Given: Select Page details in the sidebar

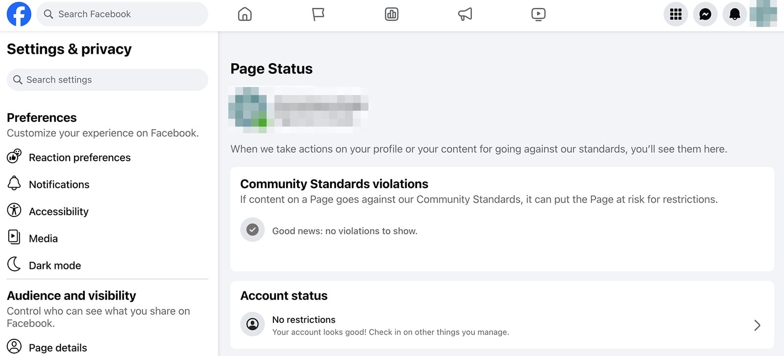Looking at the screenshot, I should [x=57, y=347].
